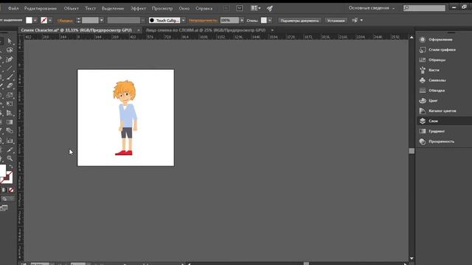Open the Окно menu

(184, 8)
